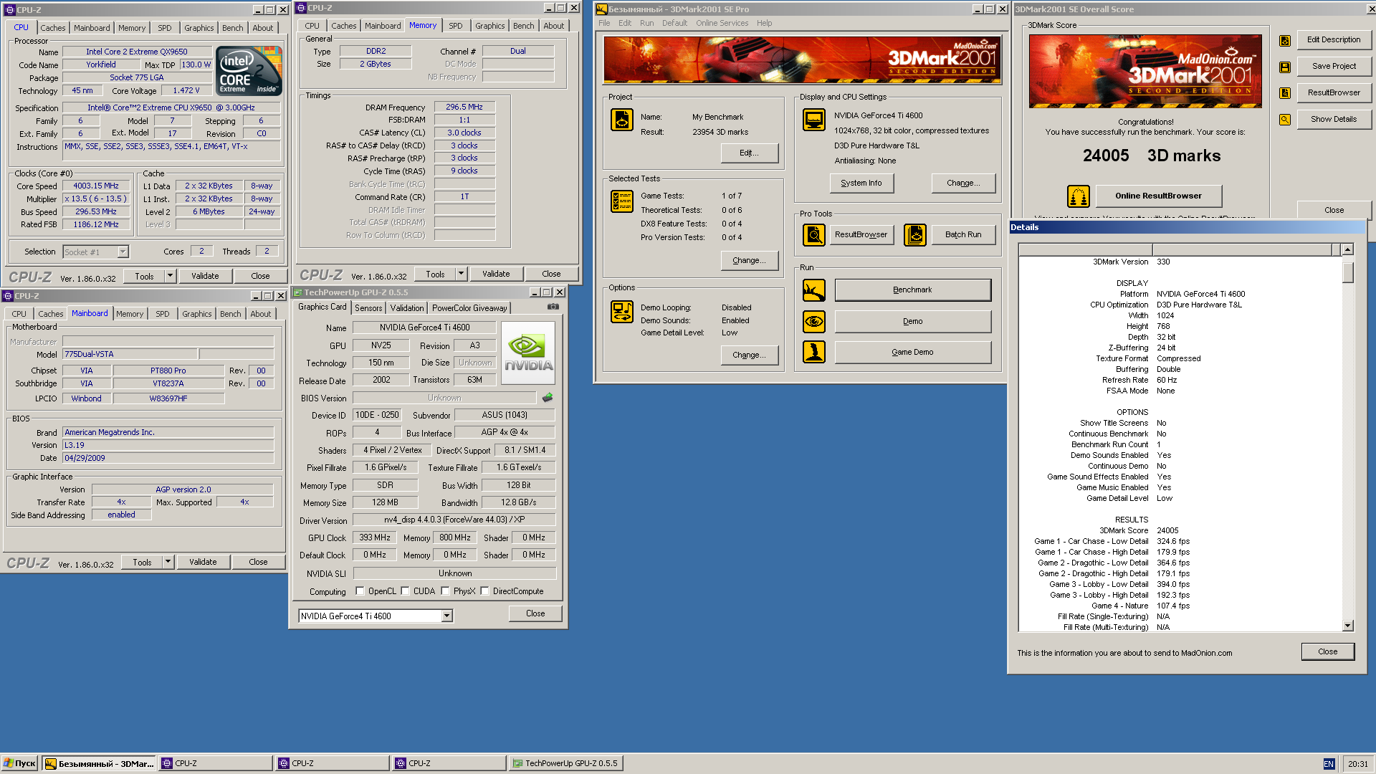Toggle the DirectCompute checkbox in GPU-Z

pyautogui.click(x=485, y=591)
